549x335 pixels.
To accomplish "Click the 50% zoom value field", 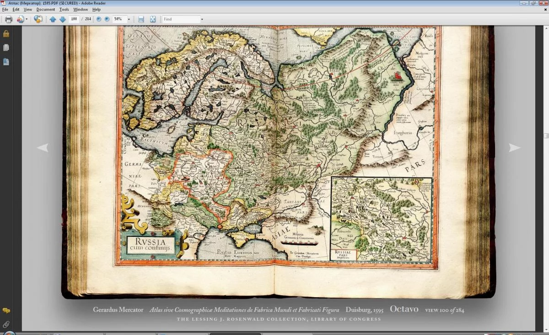I will [119, 19].
